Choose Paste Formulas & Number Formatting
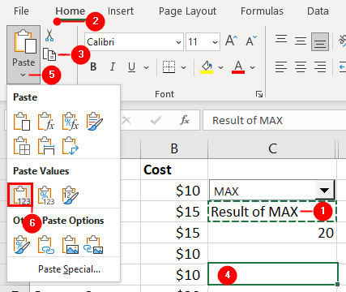This screenshot has height=292, width=346. (x=70, y=122)
